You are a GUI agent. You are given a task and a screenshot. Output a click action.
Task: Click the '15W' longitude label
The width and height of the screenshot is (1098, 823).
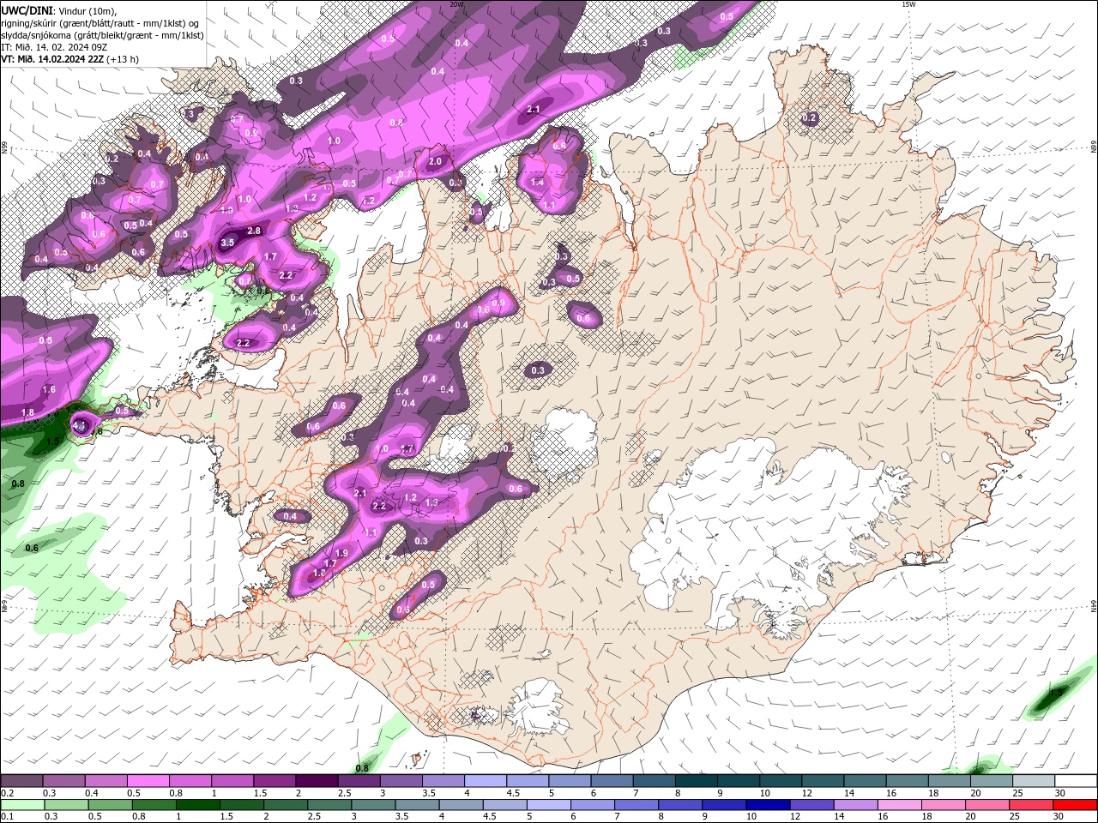point(908,4)
